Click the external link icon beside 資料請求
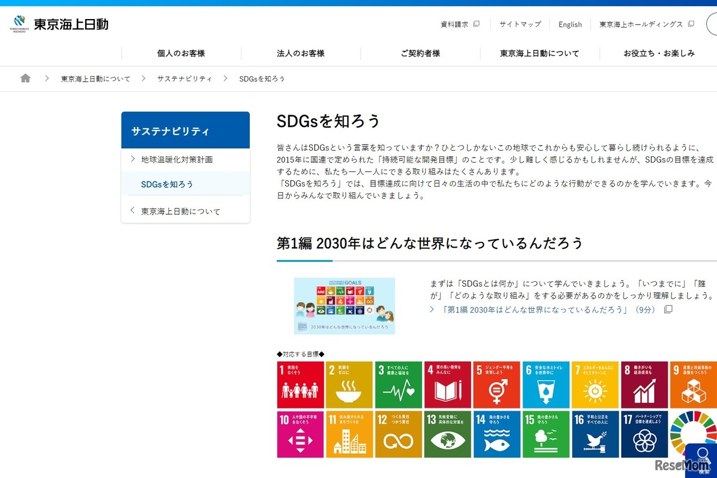Screen dimensions: 717x478 476,24
